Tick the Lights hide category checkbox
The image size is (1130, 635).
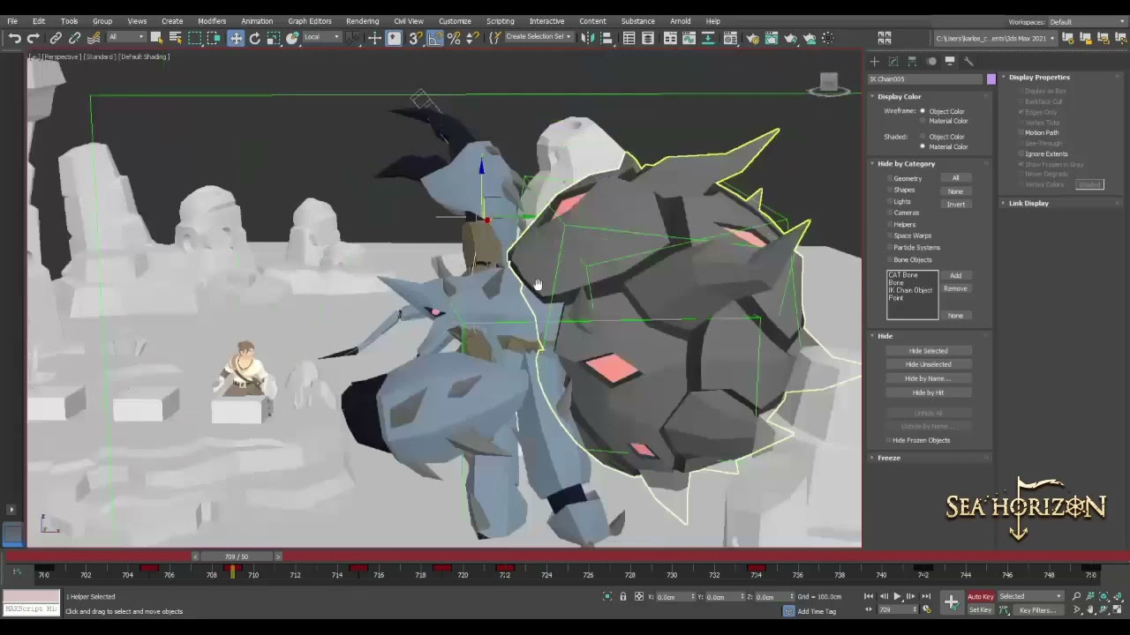coord(889,201)
